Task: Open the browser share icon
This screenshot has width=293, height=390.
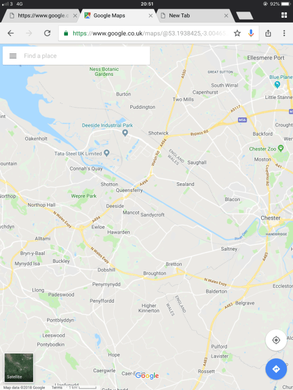Action: (x=268, y=33)
